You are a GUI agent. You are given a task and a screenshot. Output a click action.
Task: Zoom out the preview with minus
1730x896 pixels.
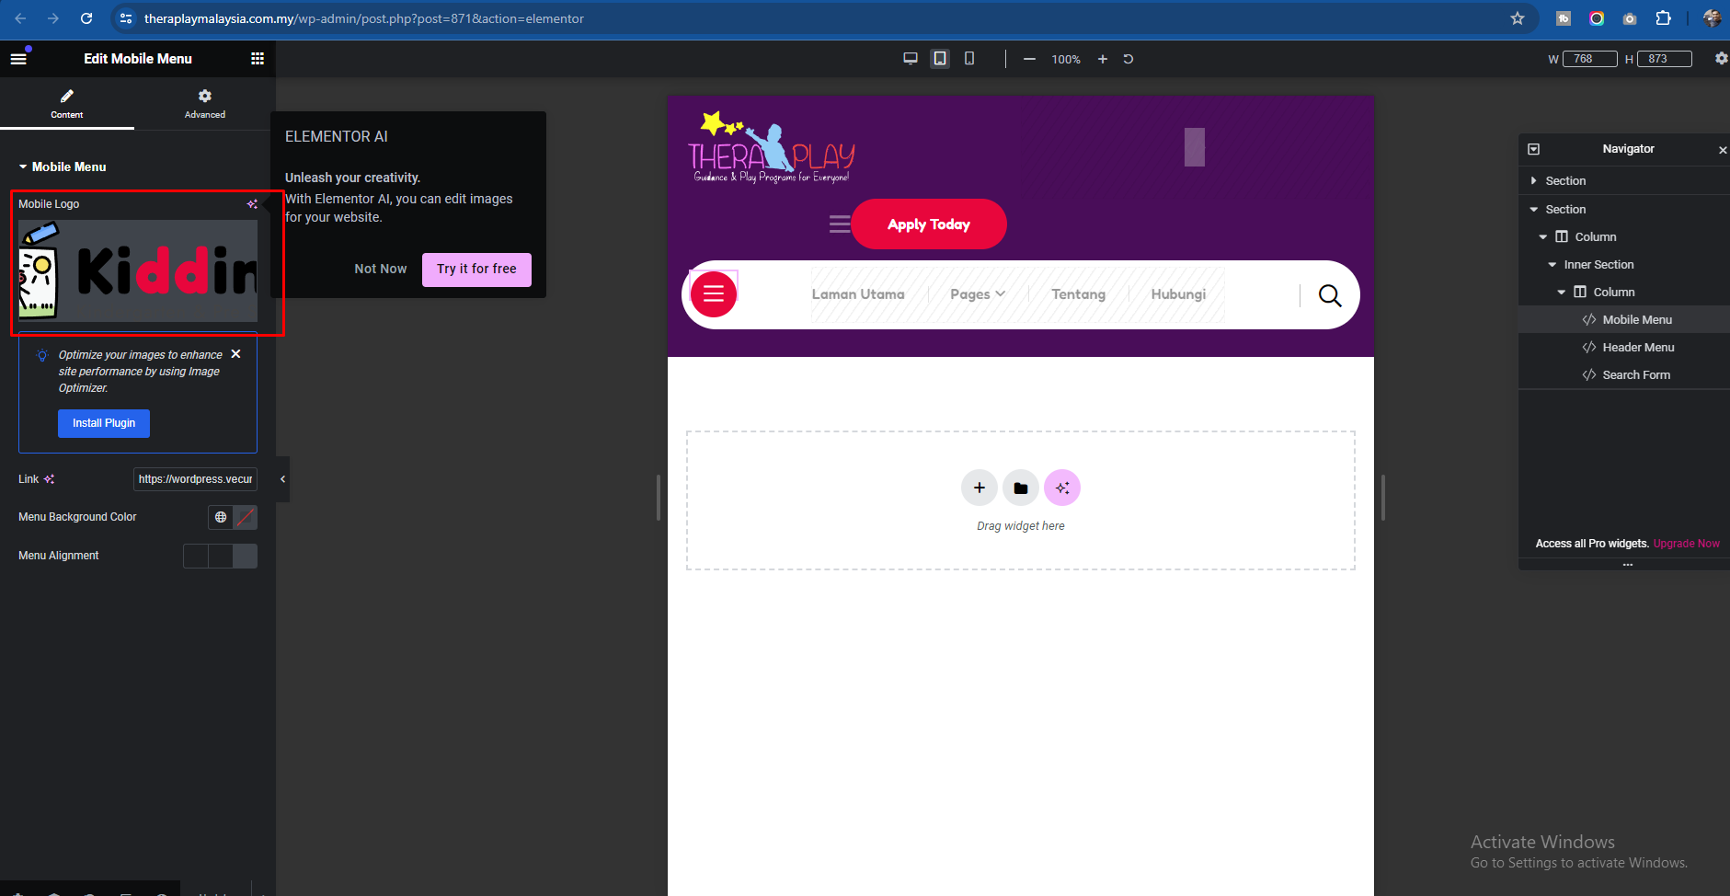[x=1030, y=59]
